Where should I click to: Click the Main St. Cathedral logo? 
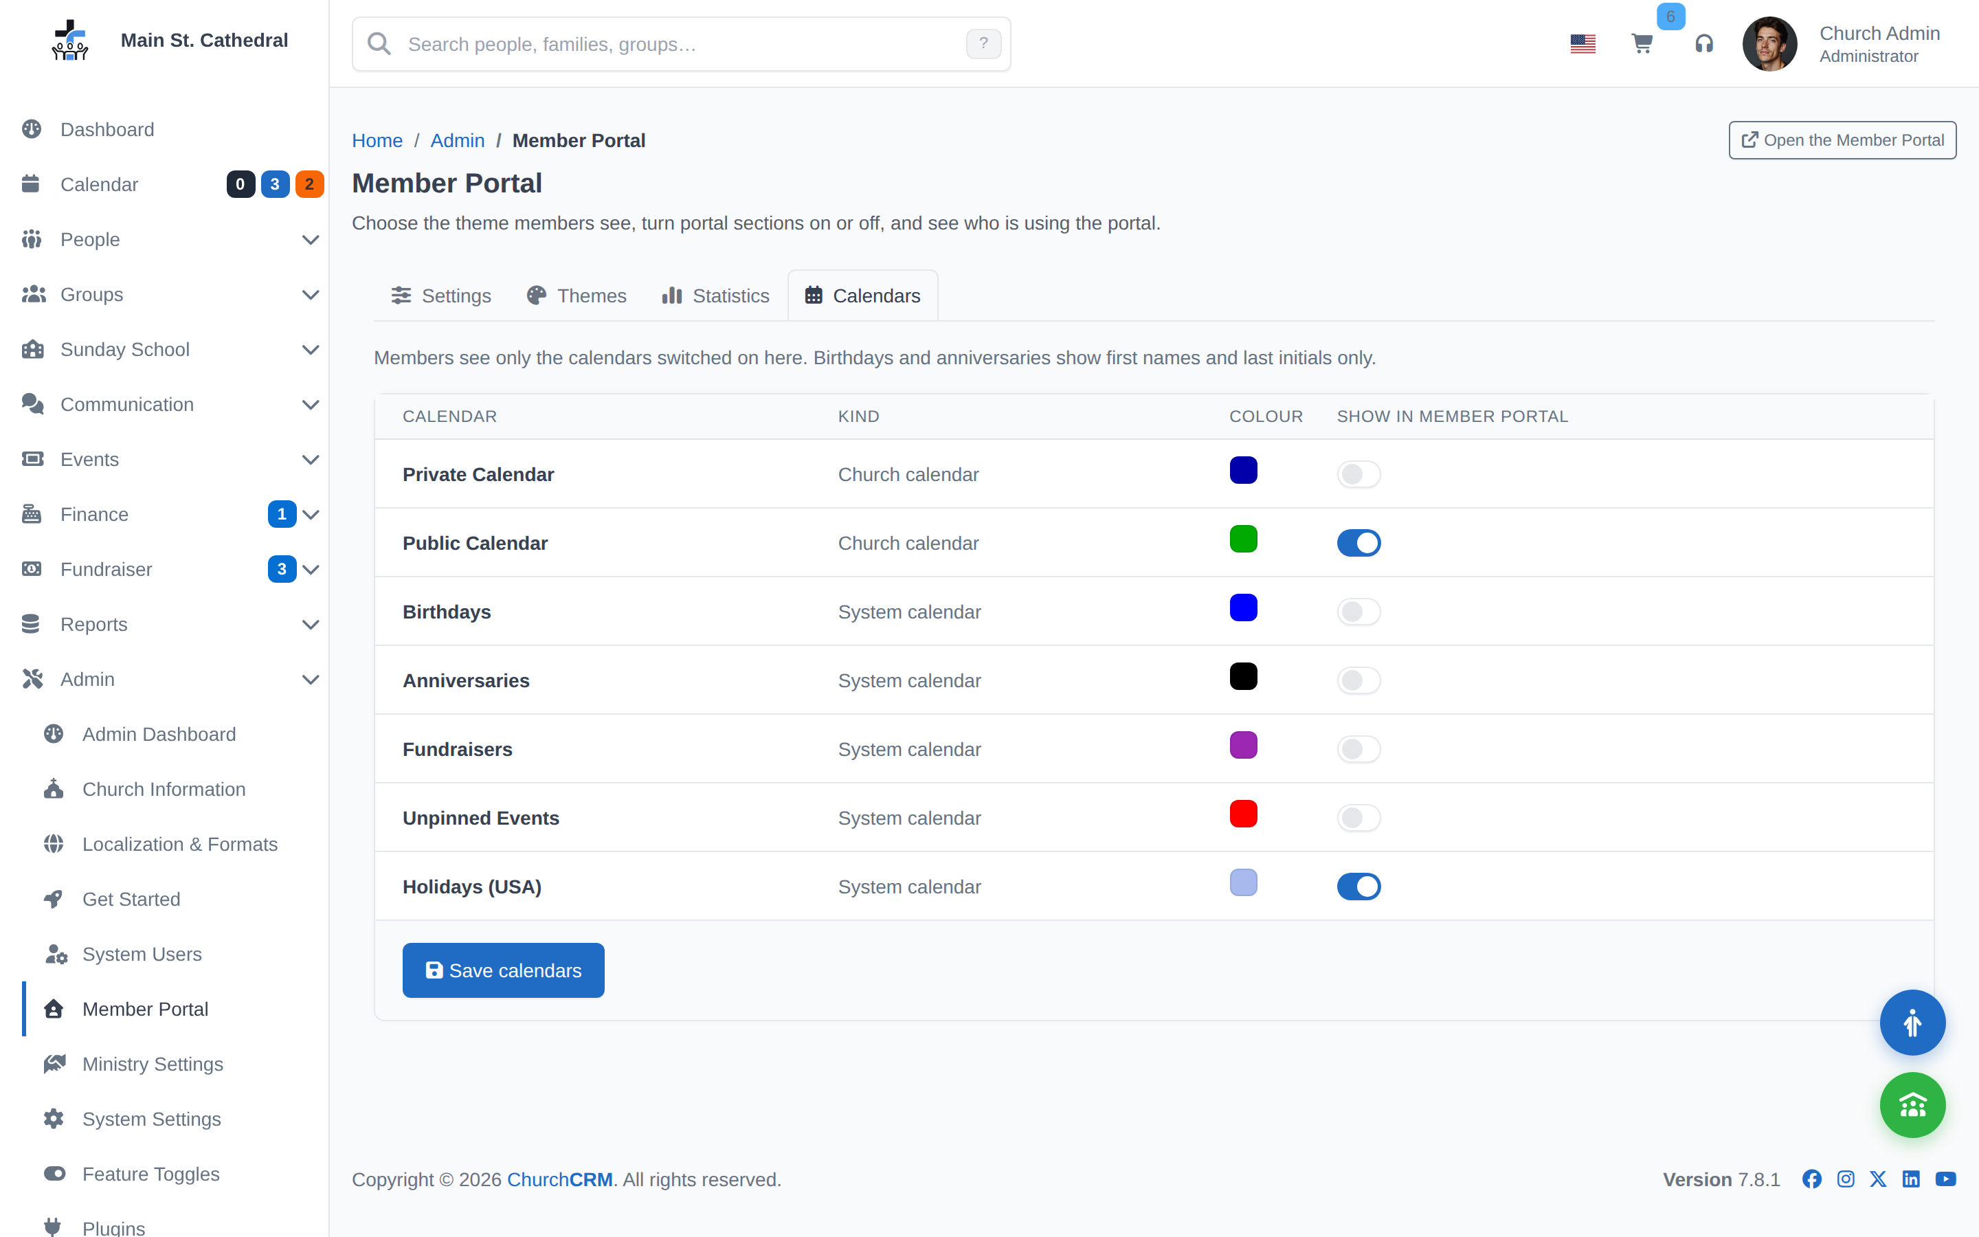tap(70, 40)
